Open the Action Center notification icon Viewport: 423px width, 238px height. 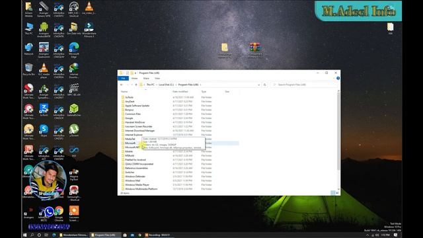[395, 235]
